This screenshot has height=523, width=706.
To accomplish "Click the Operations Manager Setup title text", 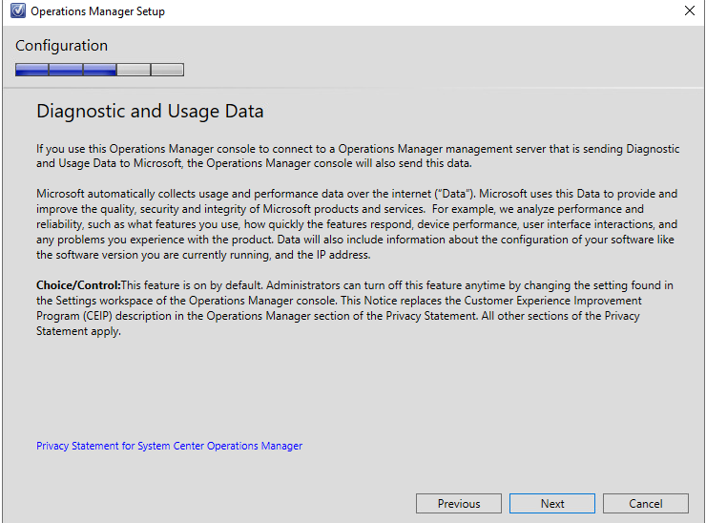I will click(x=97, y=11).
